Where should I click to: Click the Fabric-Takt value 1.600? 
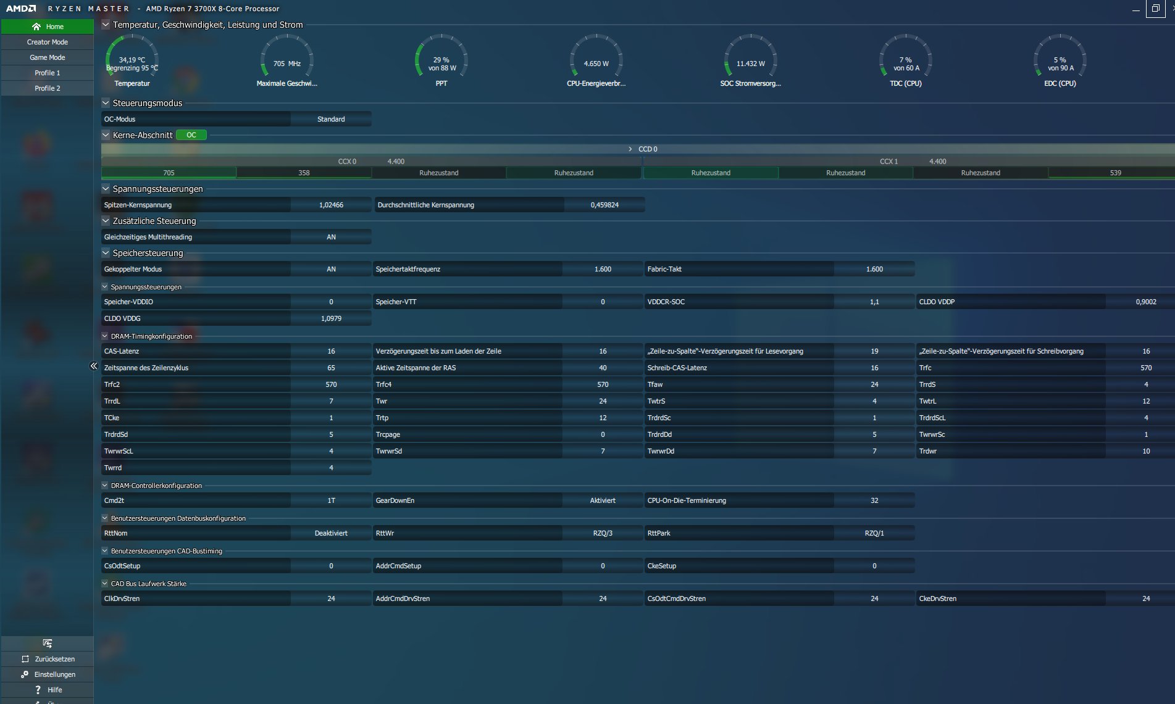point(874,269)
